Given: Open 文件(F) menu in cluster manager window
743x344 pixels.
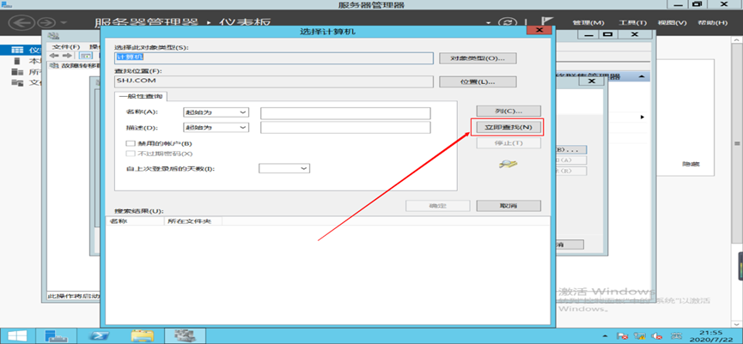Looking at the screenshot, I should click(x=66, y=47).
